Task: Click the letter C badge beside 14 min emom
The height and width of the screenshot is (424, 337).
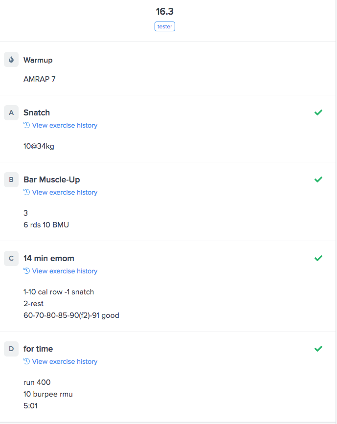Action: click(x=11, y=258)
